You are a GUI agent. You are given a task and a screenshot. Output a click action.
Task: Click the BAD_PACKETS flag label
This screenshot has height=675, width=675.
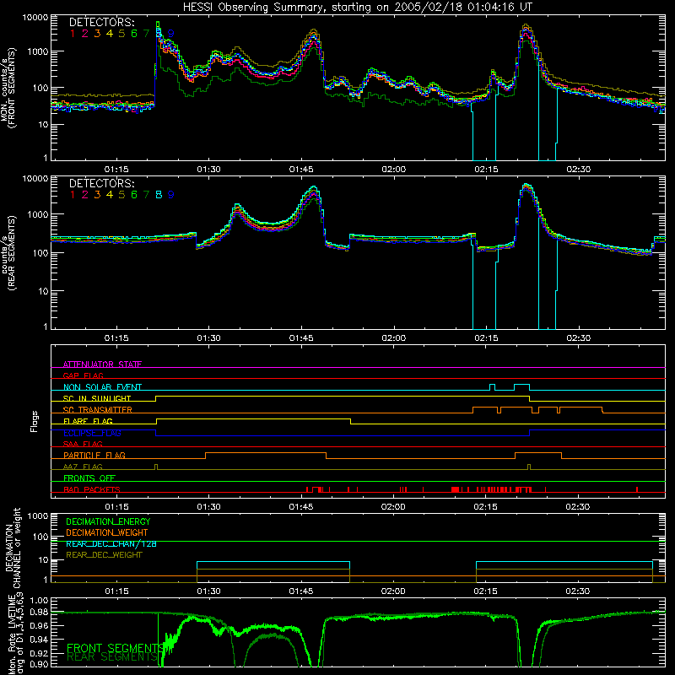[x=92, y=489]
